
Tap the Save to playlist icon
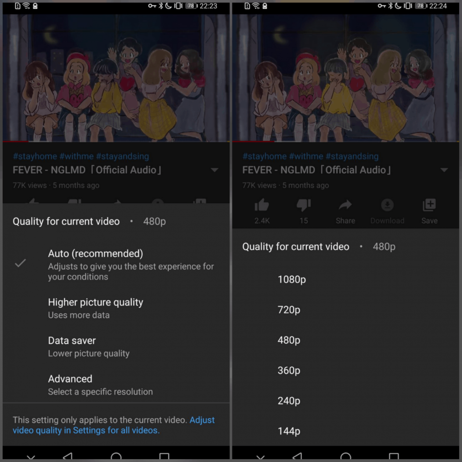click(429, 205)
